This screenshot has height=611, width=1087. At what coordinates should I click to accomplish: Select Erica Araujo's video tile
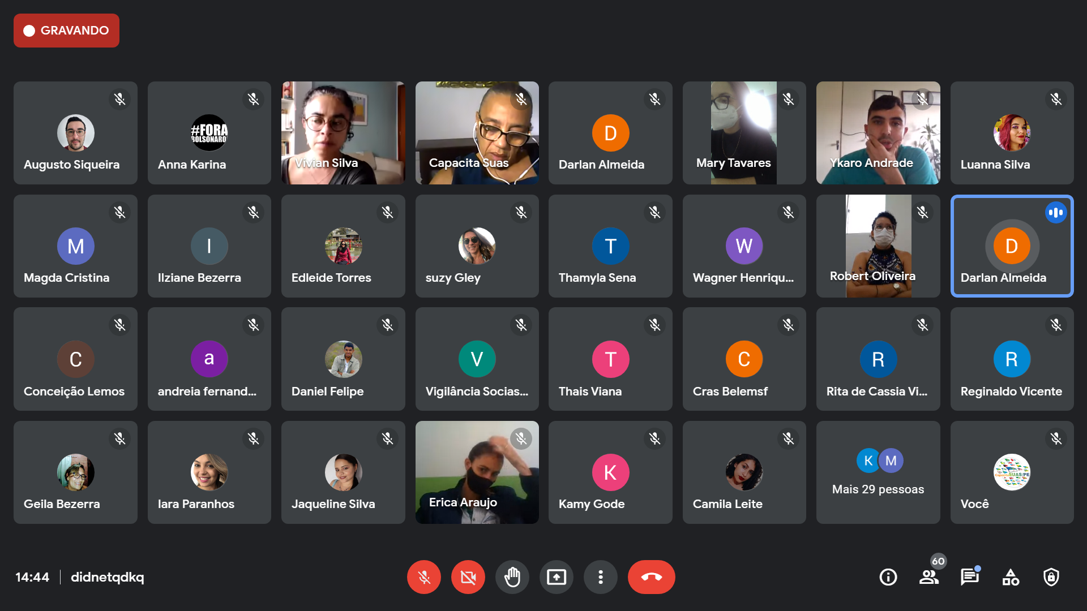477,472
